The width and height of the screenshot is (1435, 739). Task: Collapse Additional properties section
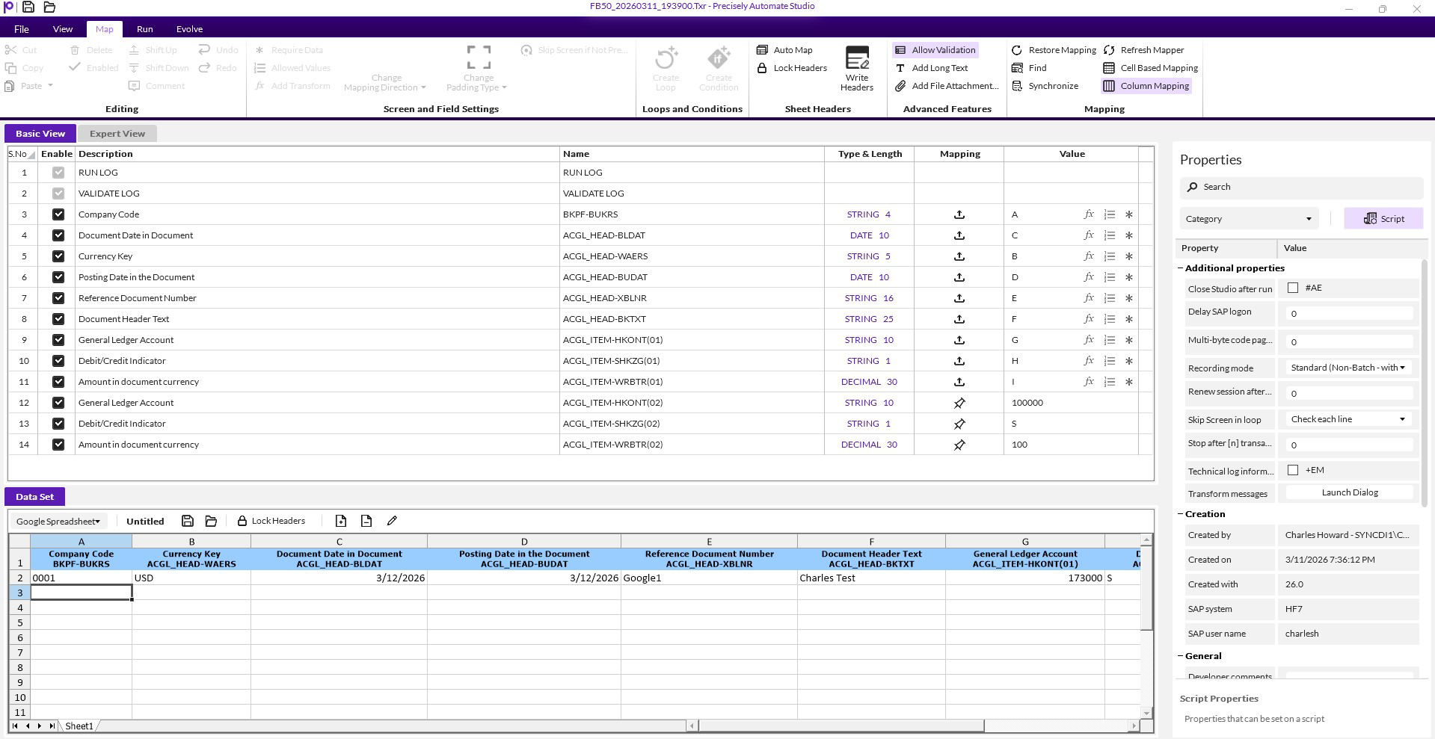1181,268
